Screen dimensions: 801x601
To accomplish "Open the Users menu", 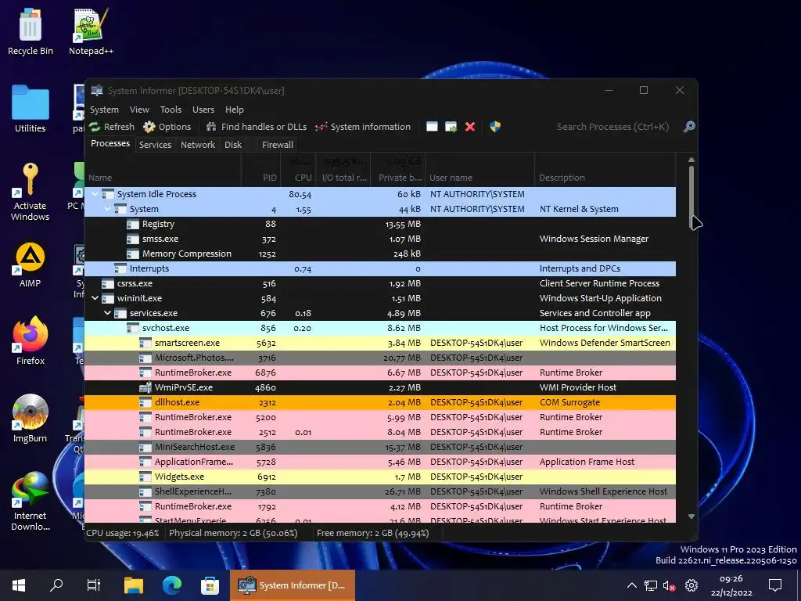I will pos(203,110).
